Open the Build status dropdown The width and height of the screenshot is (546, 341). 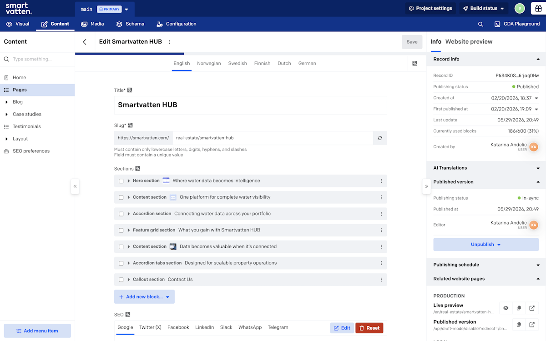click(x=484, y=8)
